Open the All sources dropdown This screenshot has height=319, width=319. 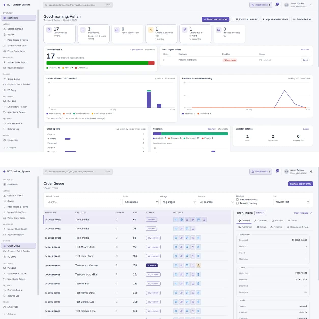point(216,202)
